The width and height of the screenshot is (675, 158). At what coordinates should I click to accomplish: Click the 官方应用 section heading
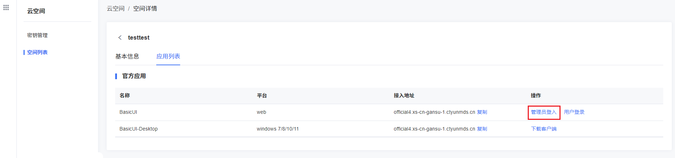pos(134,76)
